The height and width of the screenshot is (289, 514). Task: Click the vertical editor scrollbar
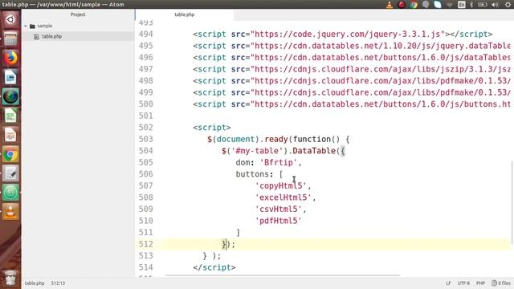point(512,202)
